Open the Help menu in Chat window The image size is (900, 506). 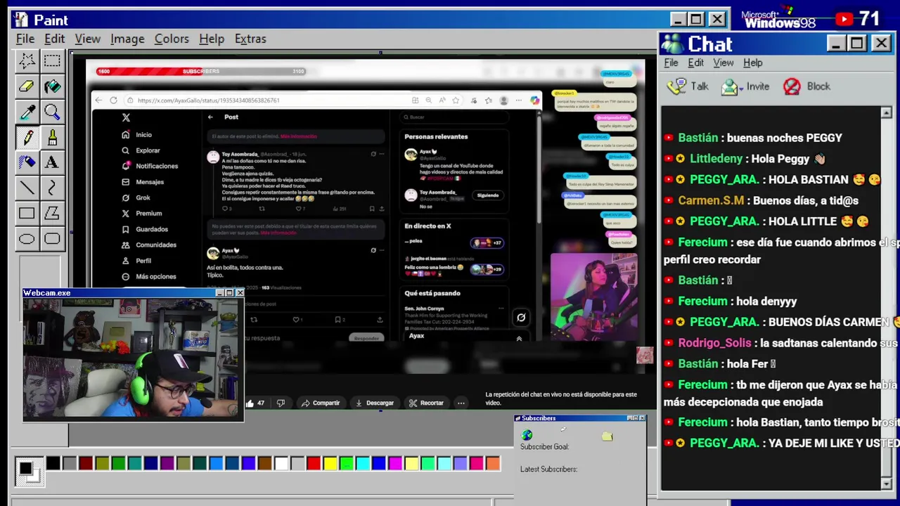click(752, 63)
